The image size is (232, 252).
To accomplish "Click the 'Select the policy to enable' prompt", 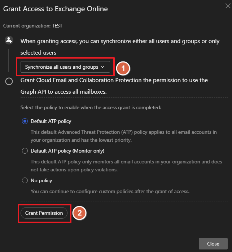I will [91, 108].
